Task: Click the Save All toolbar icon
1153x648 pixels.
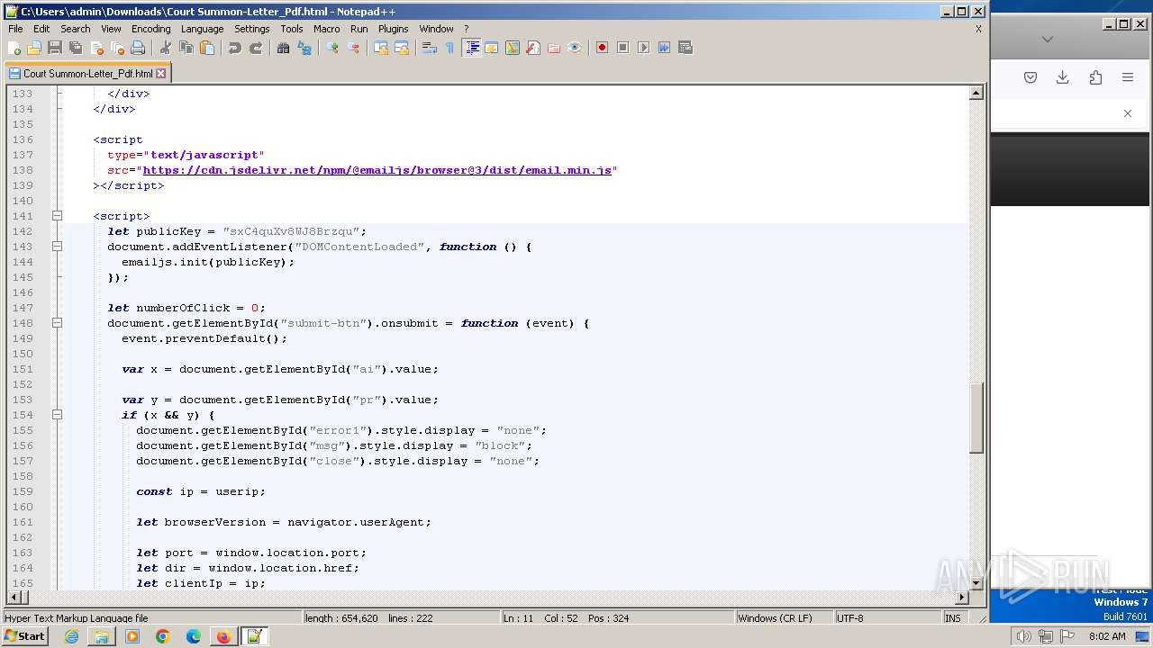Action: (76, 48)
